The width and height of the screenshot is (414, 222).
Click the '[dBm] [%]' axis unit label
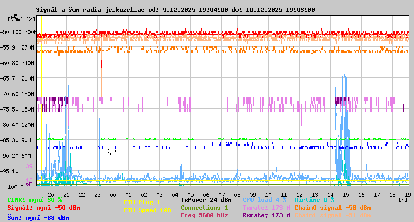(x=22, y=19)
